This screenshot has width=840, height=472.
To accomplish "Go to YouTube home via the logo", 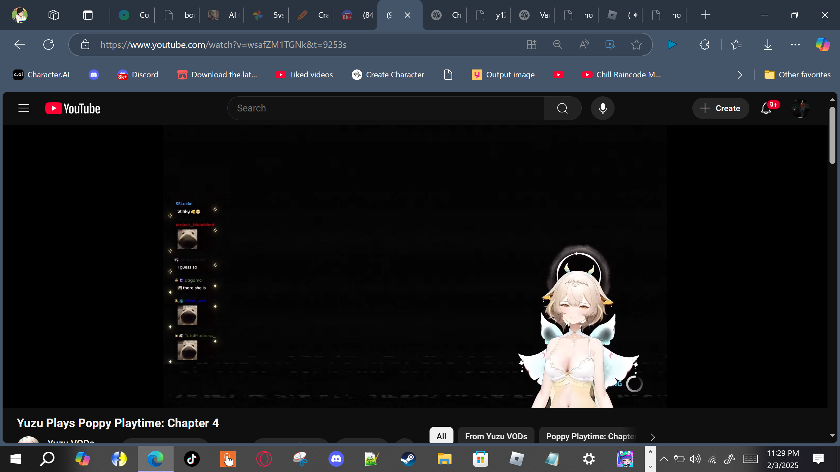I will pyautogui.click(x=73, y=108).
